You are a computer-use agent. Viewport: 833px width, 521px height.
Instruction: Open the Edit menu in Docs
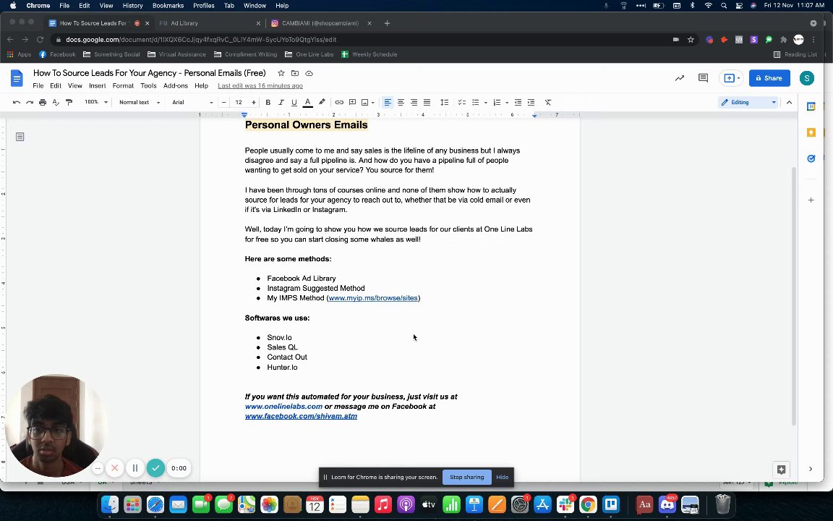tap(55, 85)
